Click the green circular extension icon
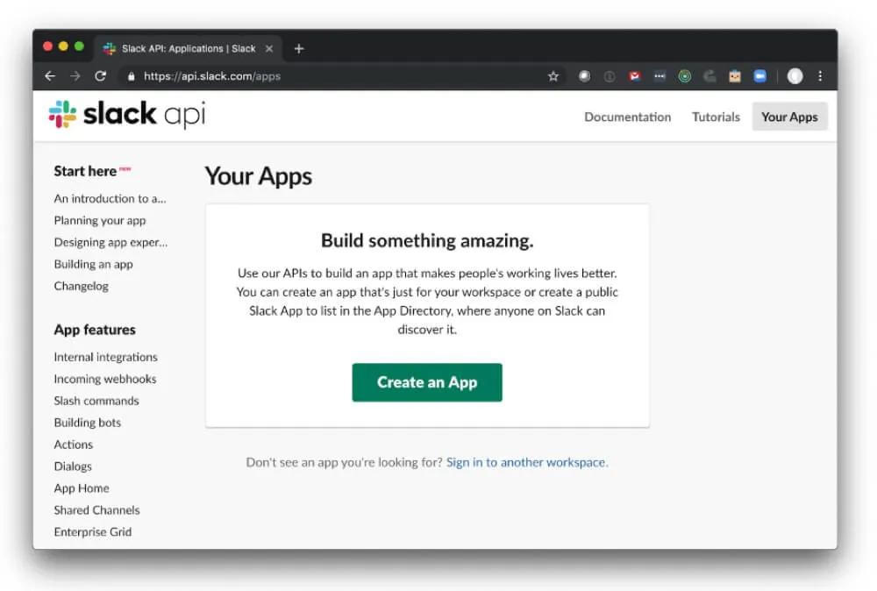The width and height of the screenshot is (877, 591). tap(685, 76)
